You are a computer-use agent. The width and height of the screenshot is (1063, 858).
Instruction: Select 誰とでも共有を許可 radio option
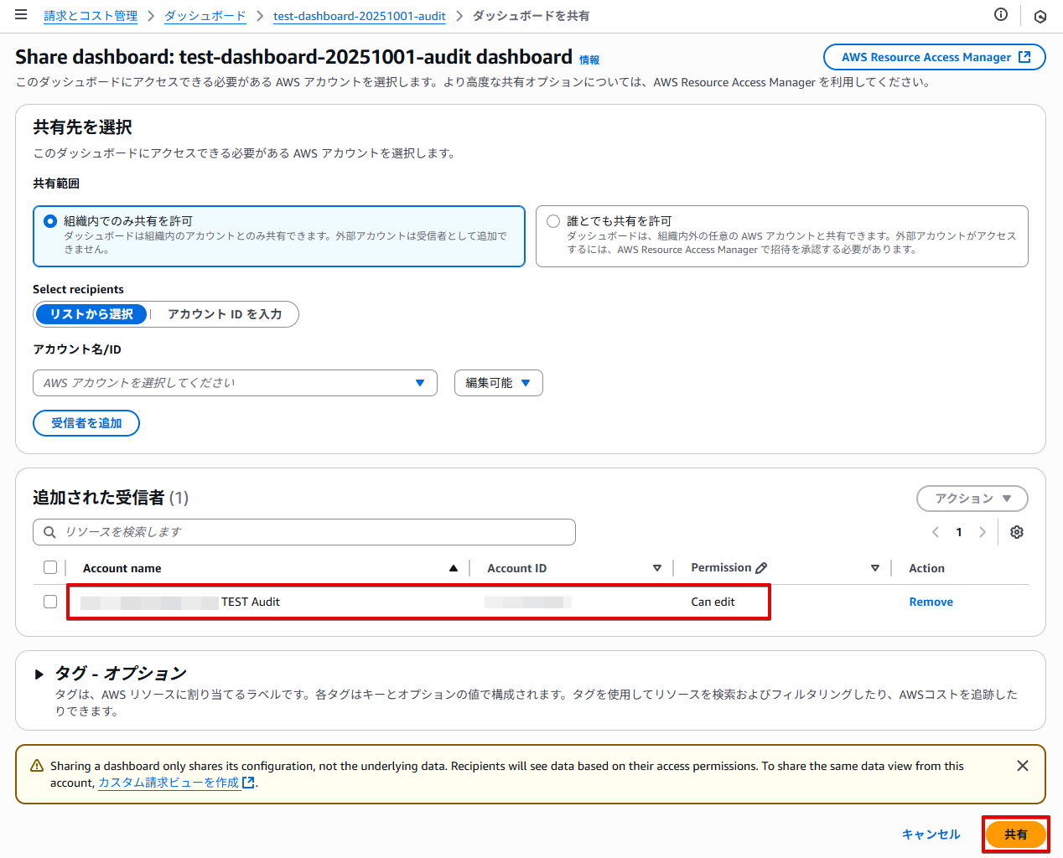point(553,221)
